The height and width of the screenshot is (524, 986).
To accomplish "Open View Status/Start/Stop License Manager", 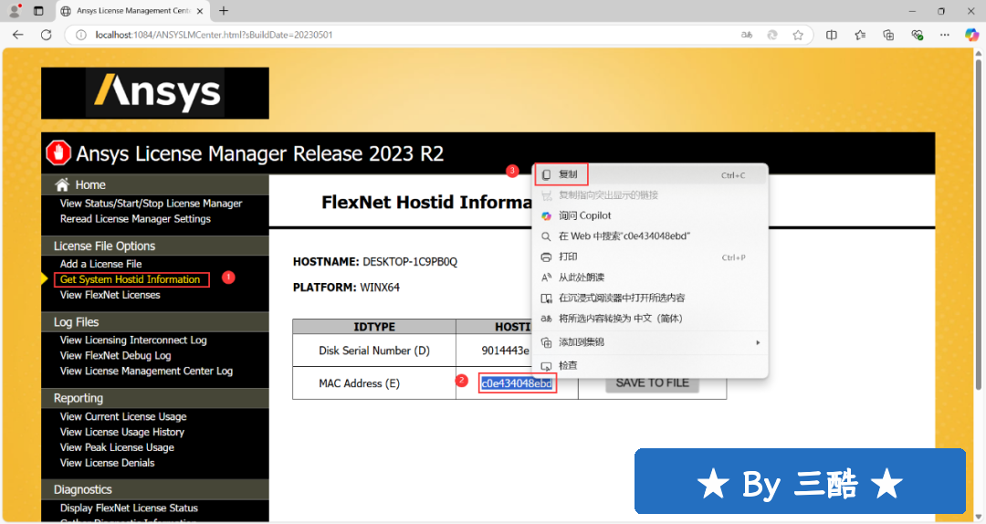I will (x=151, y=204).
